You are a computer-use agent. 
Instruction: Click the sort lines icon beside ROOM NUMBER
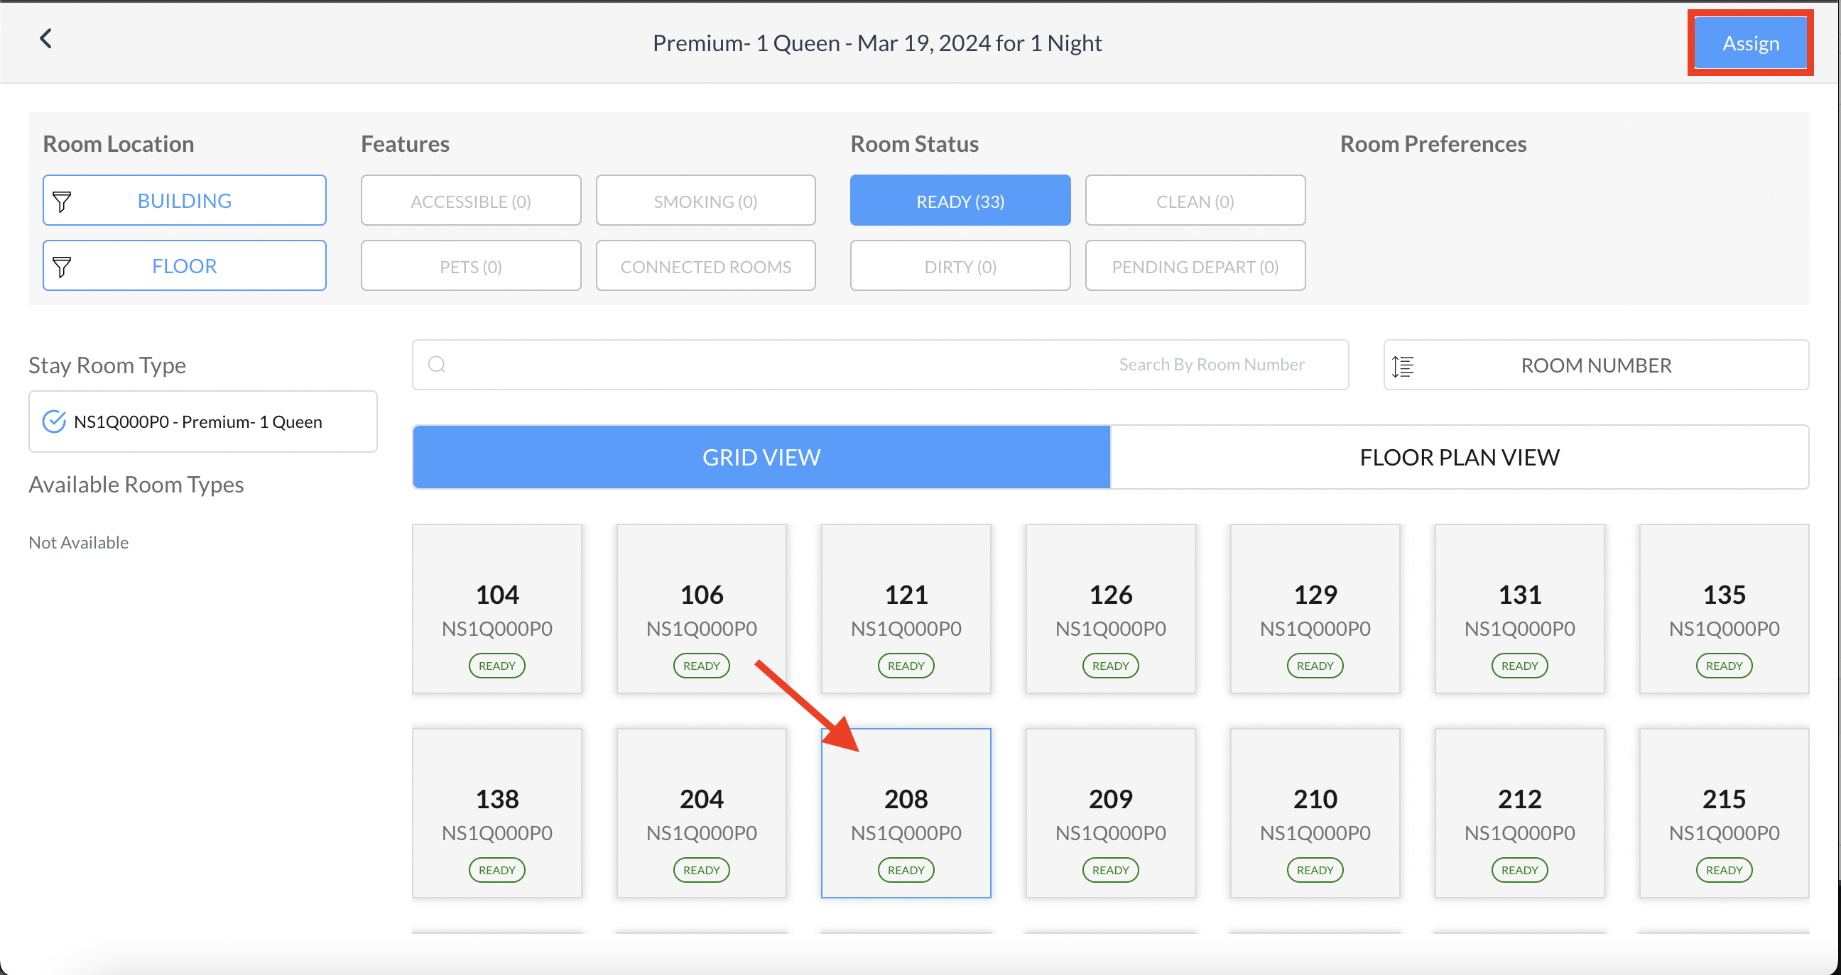(x=1403, y=365)
